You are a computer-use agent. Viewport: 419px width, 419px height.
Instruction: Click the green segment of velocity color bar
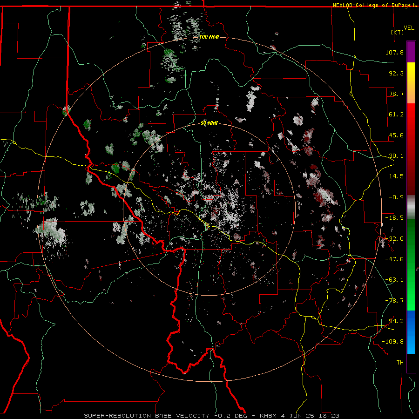point(411,264)
